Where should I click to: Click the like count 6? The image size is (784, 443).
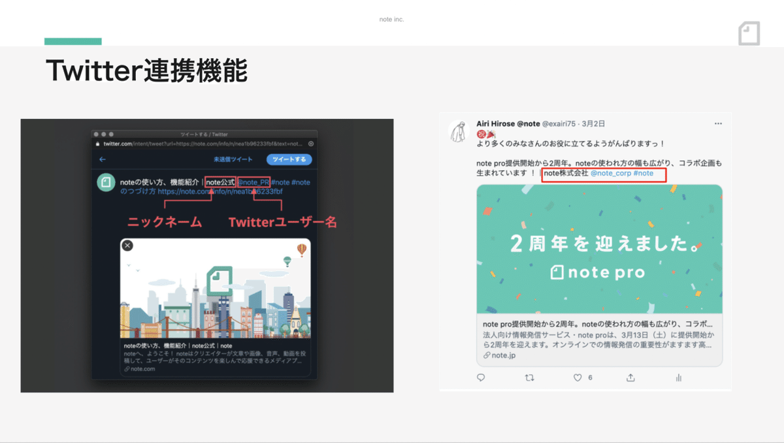click(590, 378)
